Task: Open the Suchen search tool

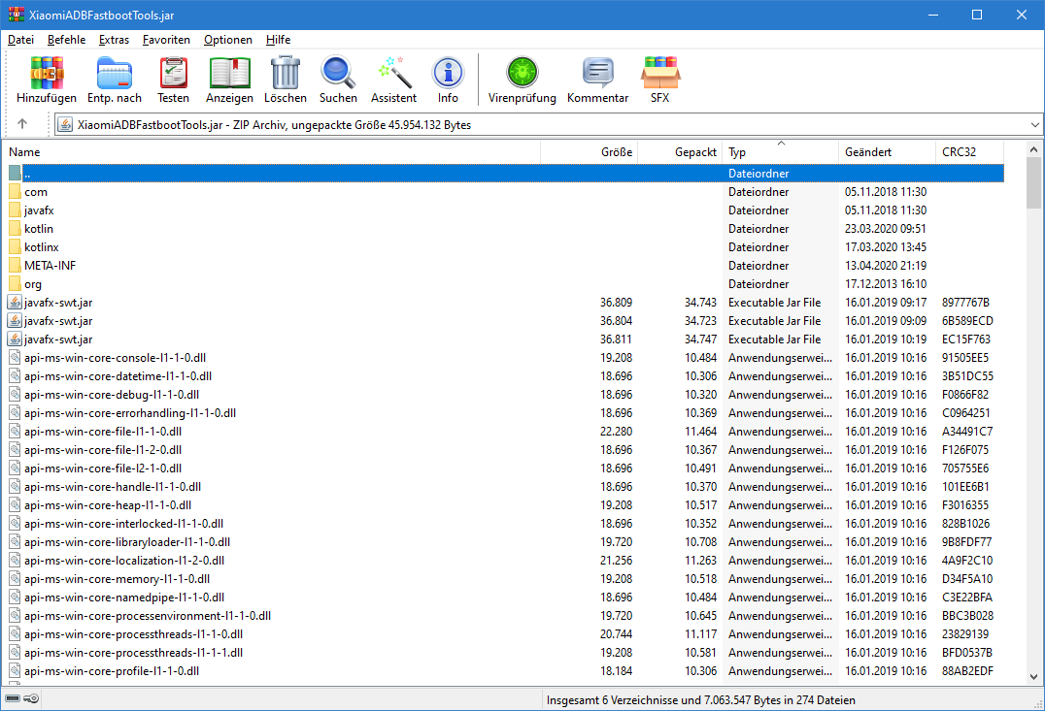Action: [338, 73]
